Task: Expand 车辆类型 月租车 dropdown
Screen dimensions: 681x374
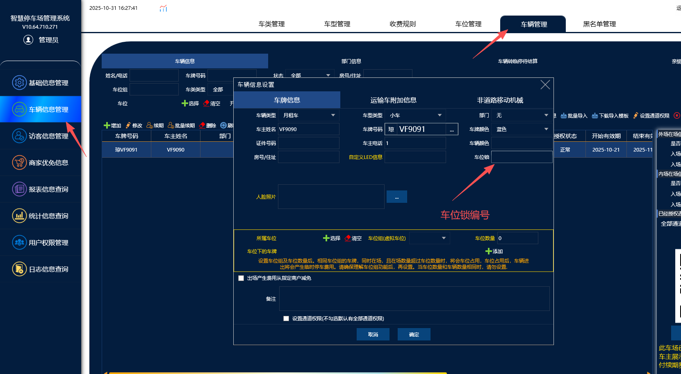Action: coord(333,116)
